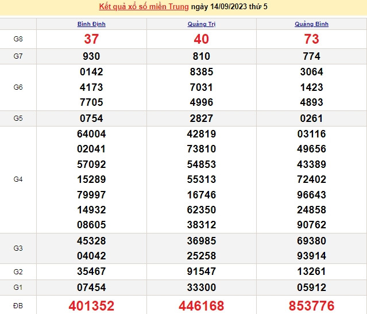The height and width of the screenshot is (314, 367).
Task: Click the G4 number 79997
Action: [x=91, y=195]
